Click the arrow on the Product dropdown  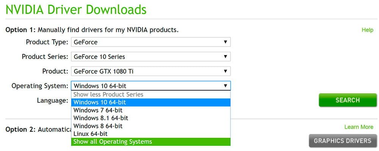[x=225, y=71]
